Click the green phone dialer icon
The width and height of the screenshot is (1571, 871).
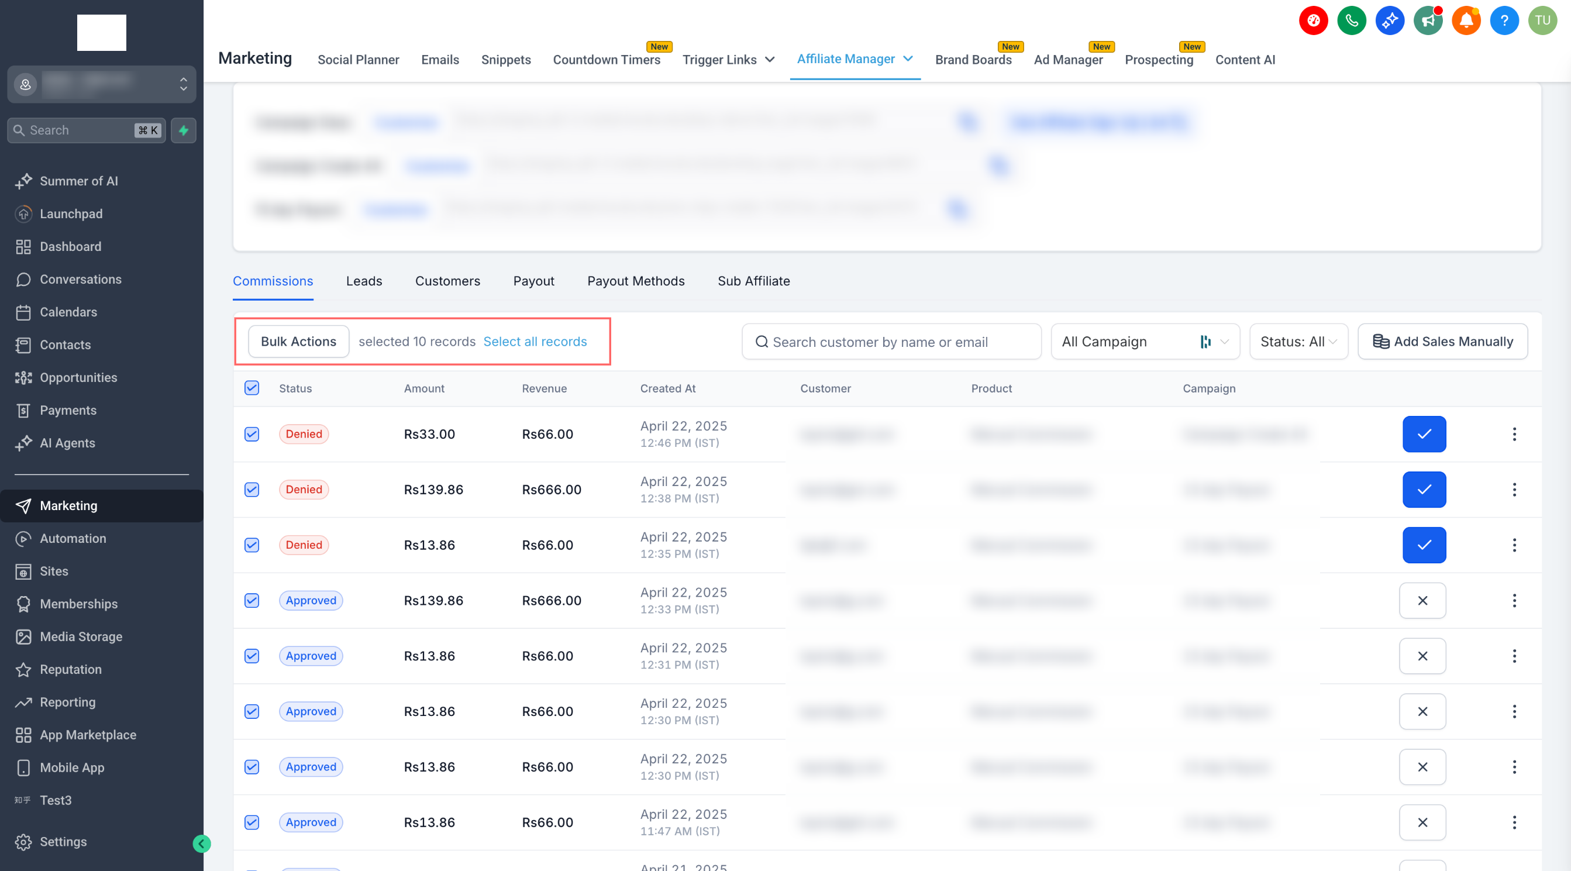[1352, 20]
